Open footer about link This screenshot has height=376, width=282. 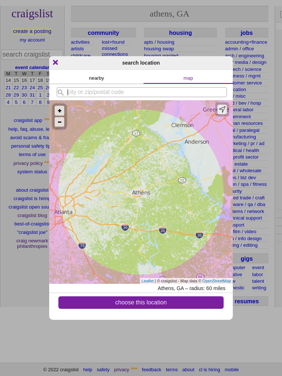(x=188, y=370)
